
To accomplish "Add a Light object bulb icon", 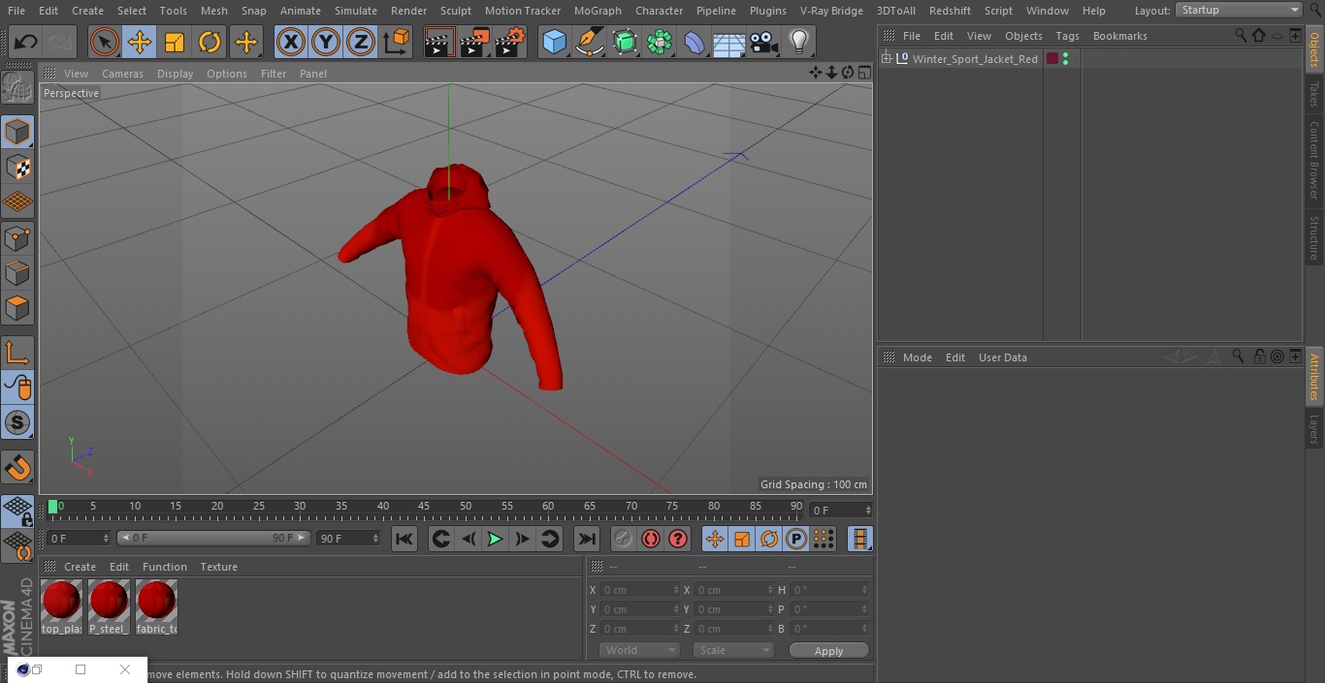I will (x=798, y=43).
